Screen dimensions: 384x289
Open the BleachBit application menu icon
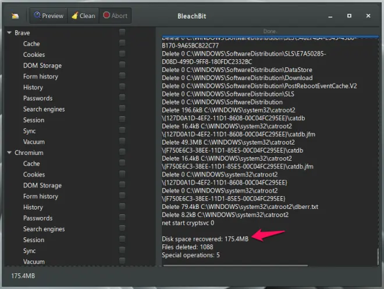[x=15, y=16]
